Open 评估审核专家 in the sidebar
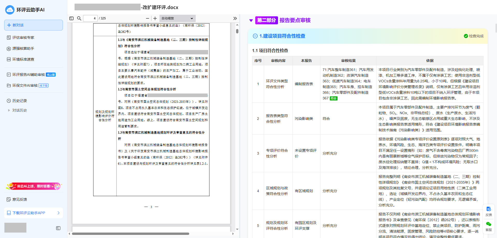The height and width of the screenshot is (238, 497). coord(23,38)
